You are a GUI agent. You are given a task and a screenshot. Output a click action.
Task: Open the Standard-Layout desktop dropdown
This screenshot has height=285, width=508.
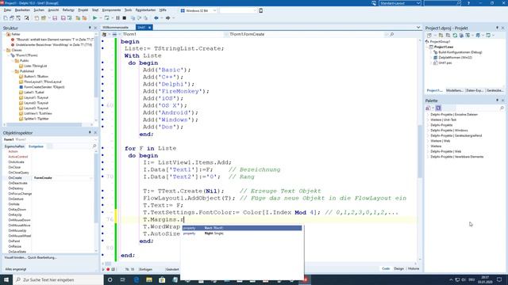point(418,3)
